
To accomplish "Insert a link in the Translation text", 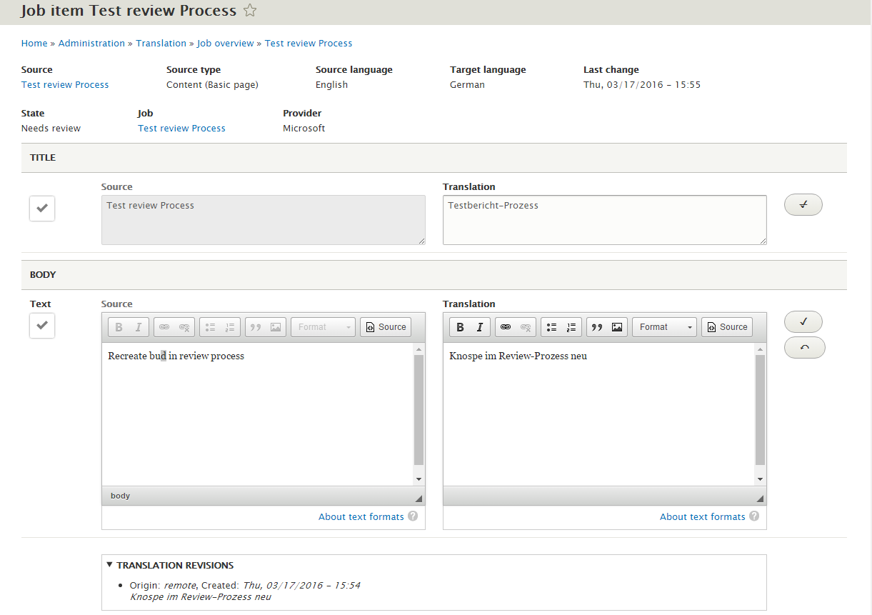I will point(505,326).
